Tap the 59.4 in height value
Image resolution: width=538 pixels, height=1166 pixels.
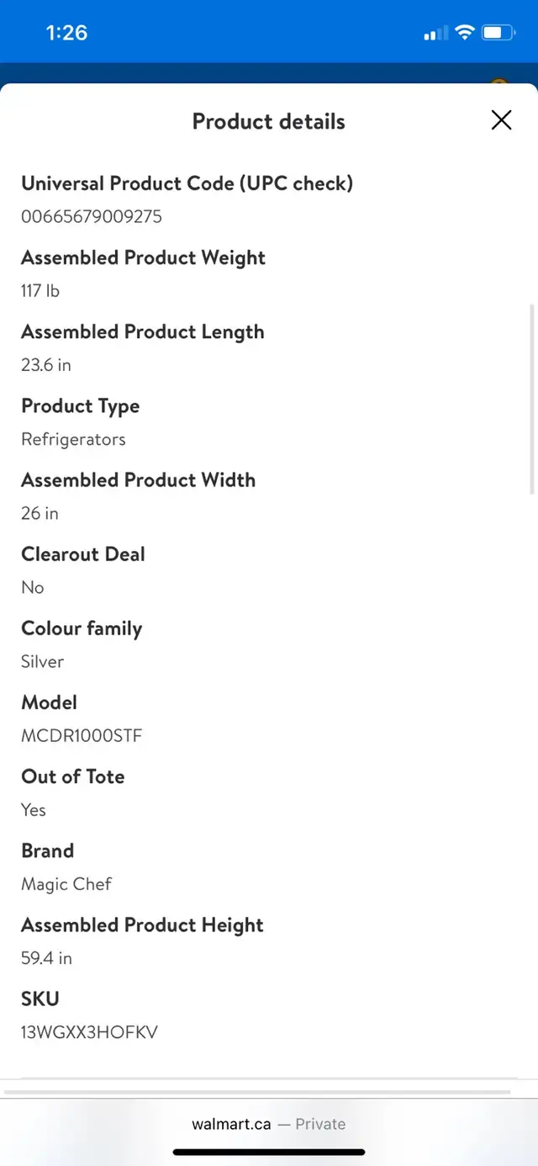(x=46, y=957)
